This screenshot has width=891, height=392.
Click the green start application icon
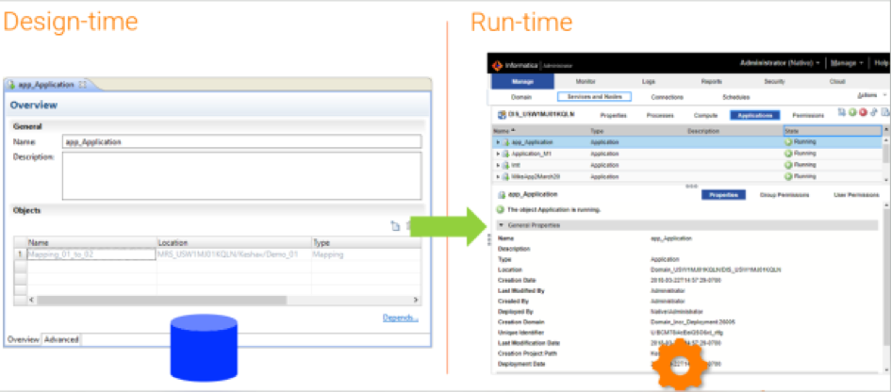[852, 114]
